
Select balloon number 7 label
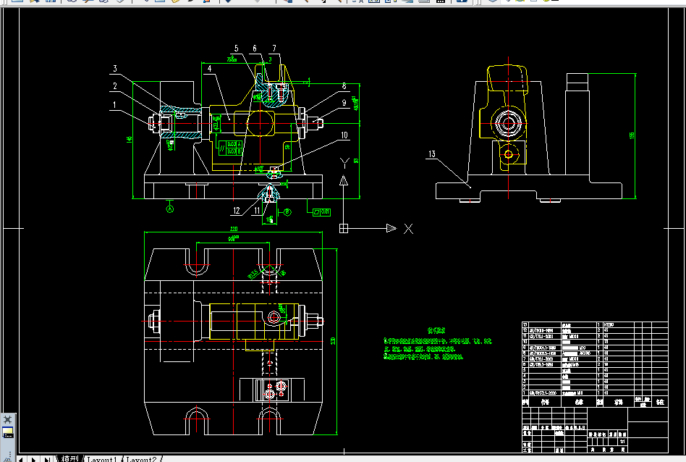point(274,49)
